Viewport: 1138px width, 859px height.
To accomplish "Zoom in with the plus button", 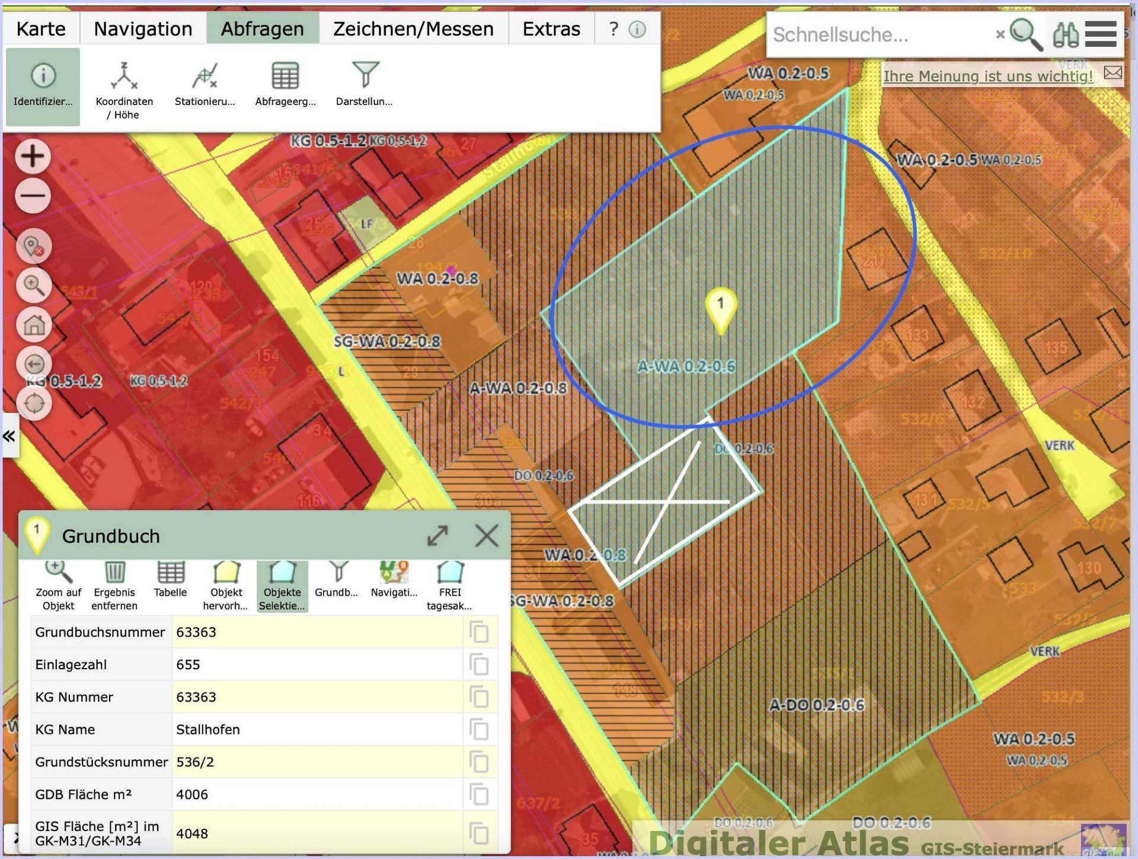I will click(33, 157).
